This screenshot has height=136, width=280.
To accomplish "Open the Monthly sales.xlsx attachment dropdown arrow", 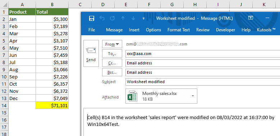I will tap(193, 96).
